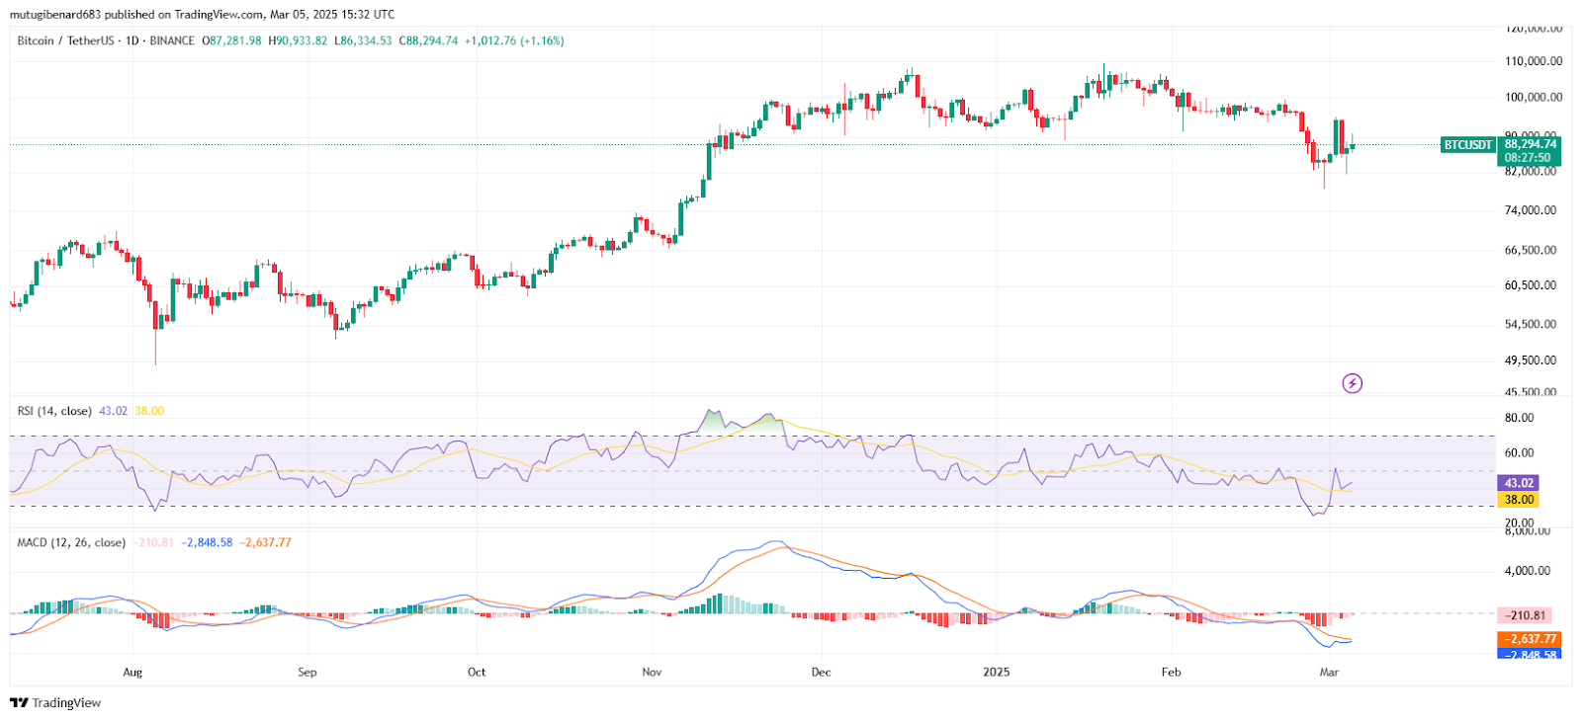Click the 66,500.00 price scale label
The image size is (1582, 720).
point(1531,251)
